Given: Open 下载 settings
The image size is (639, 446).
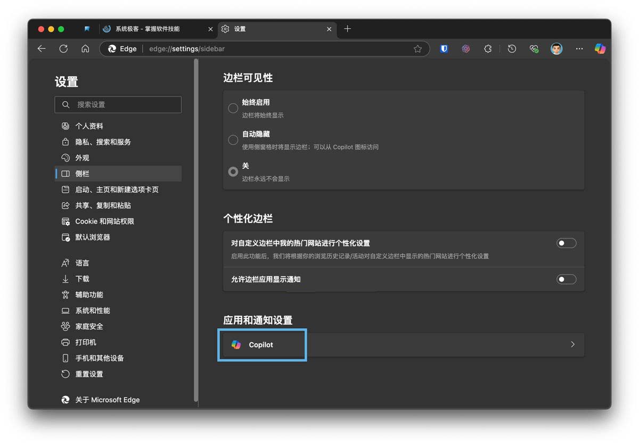Looking at the screenshot, I should click(118, 279).
